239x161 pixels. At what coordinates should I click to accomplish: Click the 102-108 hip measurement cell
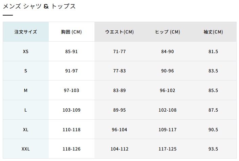tap(167, 110)
